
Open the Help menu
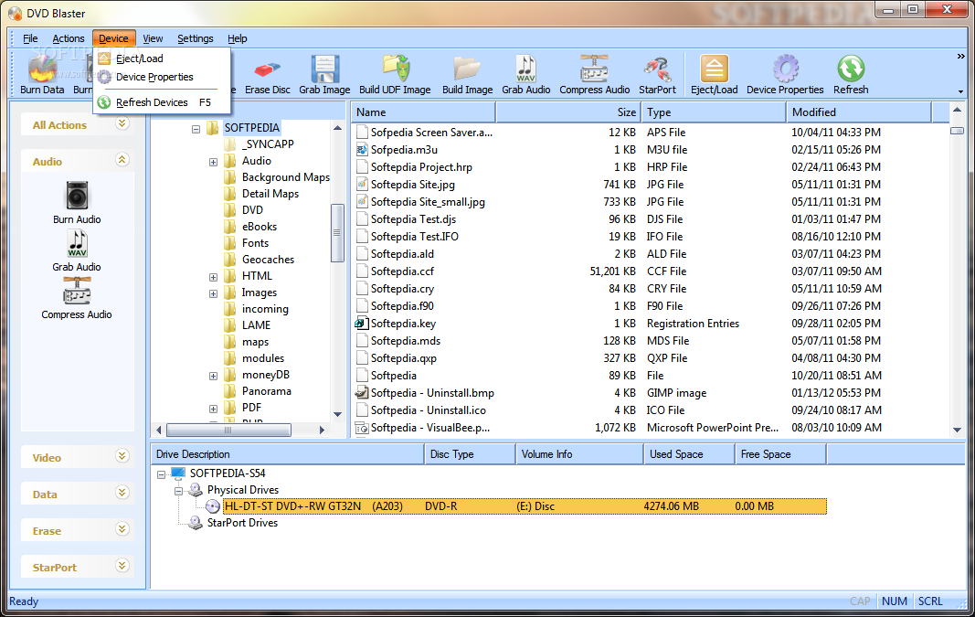(237, 38)
